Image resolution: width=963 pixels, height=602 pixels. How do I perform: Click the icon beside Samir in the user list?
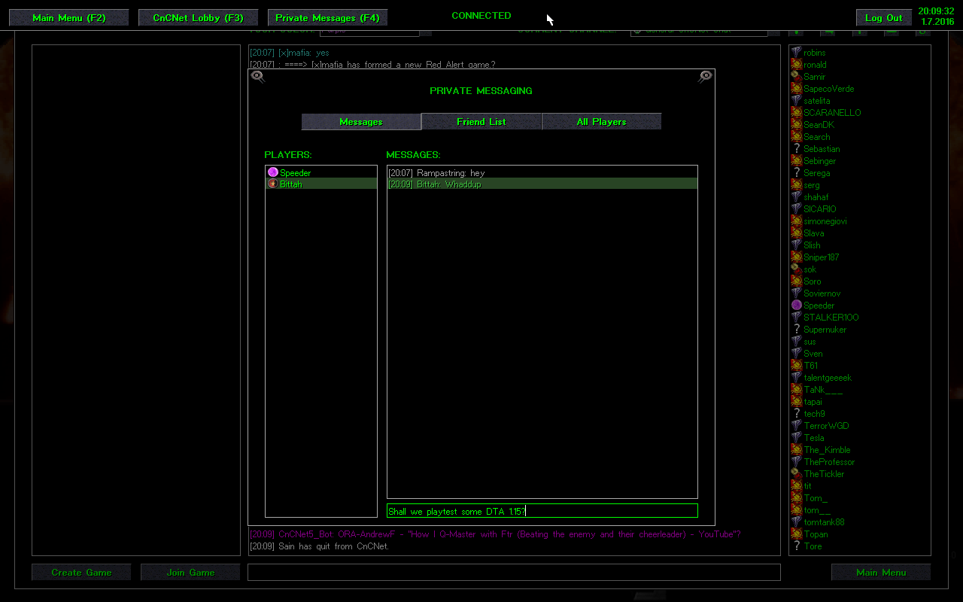(x=796, y=77)
